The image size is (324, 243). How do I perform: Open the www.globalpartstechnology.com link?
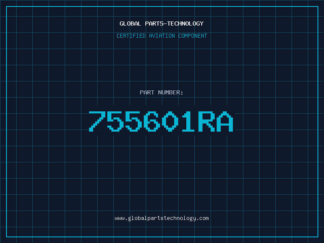162,218
